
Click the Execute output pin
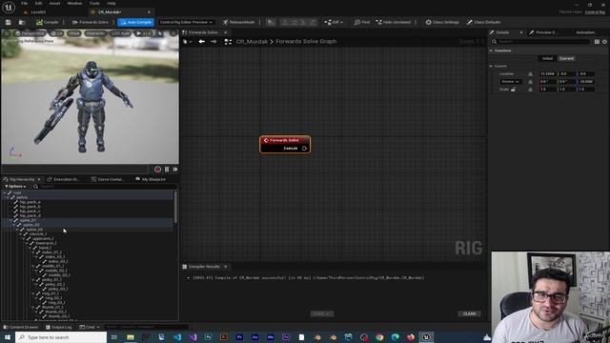pos(304,149)
